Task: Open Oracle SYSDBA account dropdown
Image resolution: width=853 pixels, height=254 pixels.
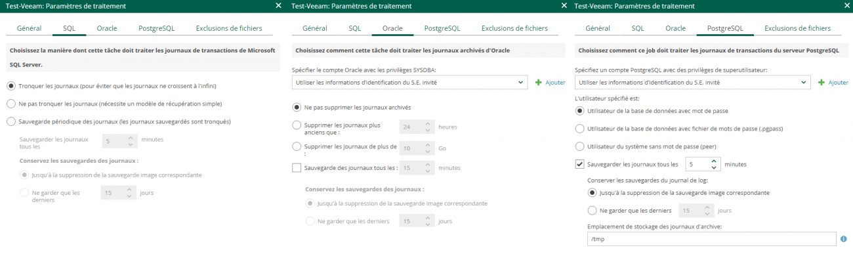Action: pos(409,83)
